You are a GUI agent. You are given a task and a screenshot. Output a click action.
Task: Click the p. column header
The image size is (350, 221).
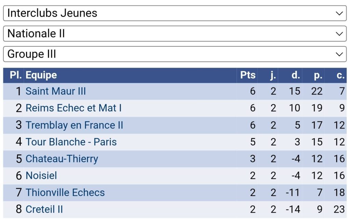point(318,75)
